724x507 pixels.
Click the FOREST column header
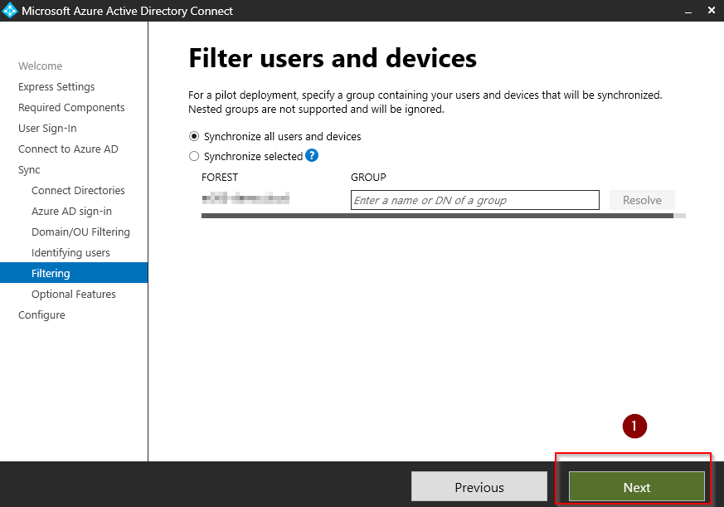pyautogui.click(x=220, y=177)
